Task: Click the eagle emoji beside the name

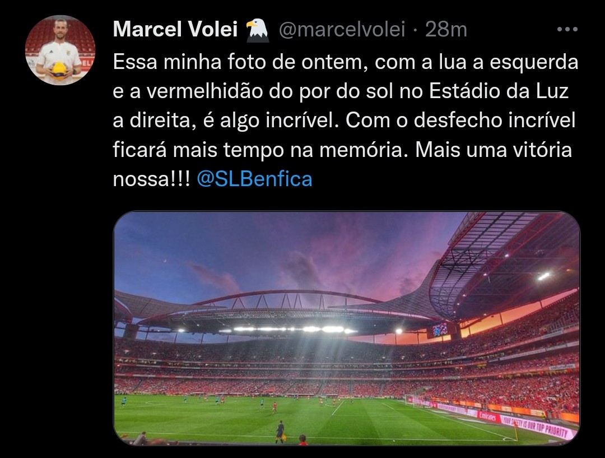Action: (257, 30)
